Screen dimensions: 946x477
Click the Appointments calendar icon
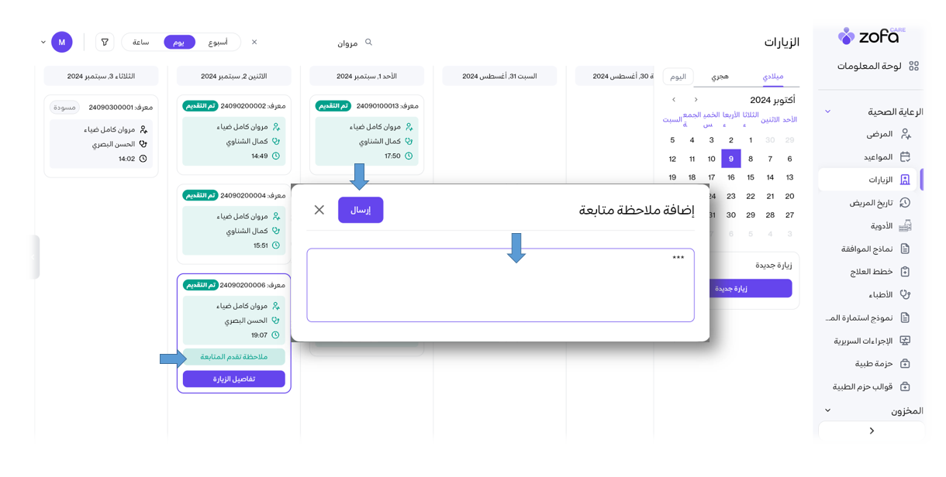click(x=905, y=157)
